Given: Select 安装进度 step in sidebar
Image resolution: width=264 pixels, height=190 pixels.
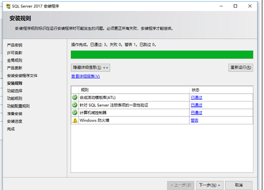Looking at the screenshot, I should coord(15,121).
